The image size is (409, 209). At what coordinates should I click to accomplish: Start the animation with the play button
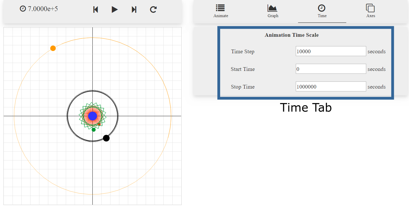tap(115, 10)
